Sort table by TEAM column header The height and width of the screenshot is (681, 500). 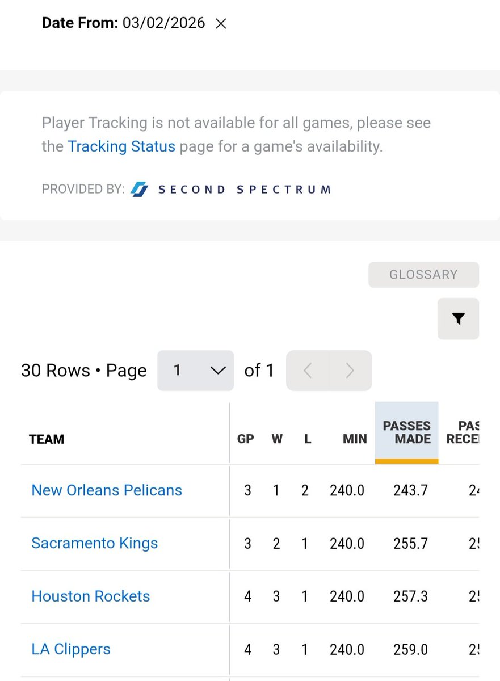coord(47,439)
